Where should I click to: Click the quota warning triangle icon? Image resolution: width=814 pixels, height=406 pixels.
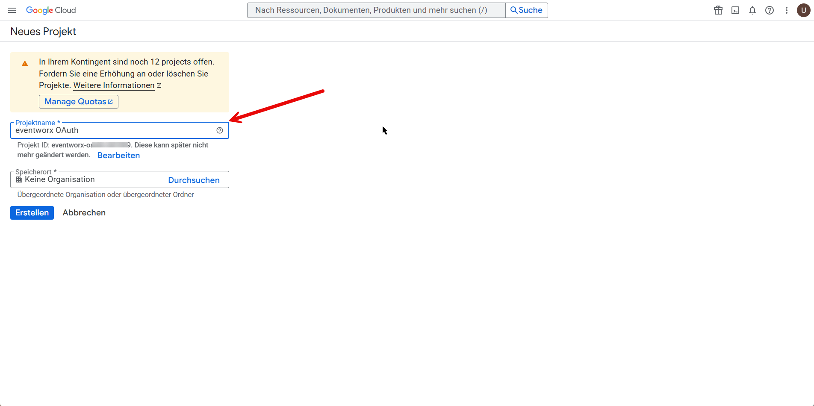[25, 63]
